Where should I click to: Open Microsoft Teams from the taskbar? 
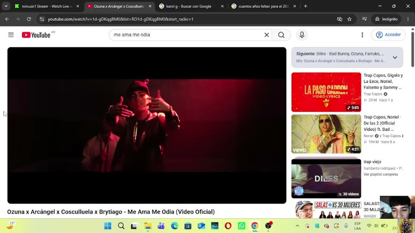click(161, 226)
